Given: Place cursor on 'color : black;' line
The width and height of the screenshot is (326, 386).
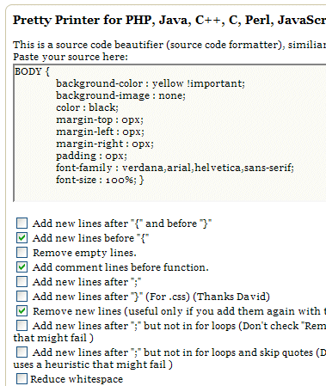Looking at the screenshot, I should click(87, 107).
